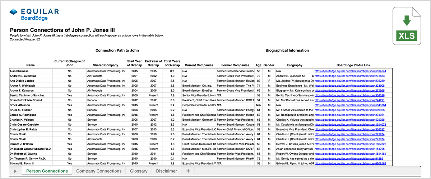Viewport: 431px width, 179px height.
Task: Select Sunoco cell in Brian Patrick MacDonald row
Action: click(106, 101)
